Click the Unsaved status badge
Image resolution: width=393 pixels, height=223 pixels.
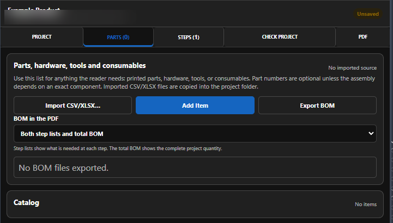pos(368,14)
